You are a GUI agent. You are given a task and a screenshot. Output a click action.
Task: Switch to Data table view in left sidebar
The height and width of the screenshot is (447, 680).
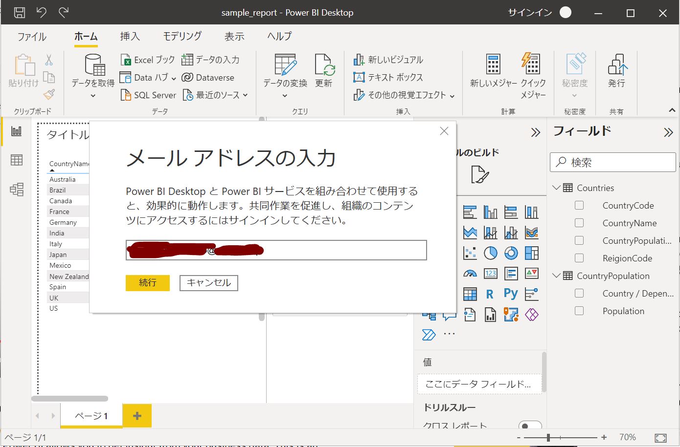pos(17,160)
